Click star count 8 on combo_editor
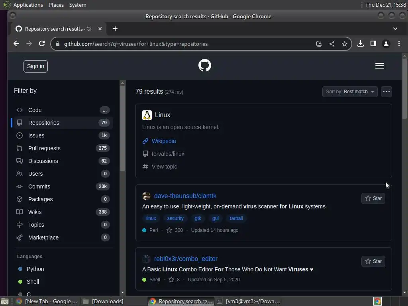The height and width of the screenshot is (306, 408). tap(174, 280)
